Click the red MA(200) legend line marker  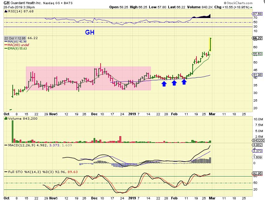(6, 45)
